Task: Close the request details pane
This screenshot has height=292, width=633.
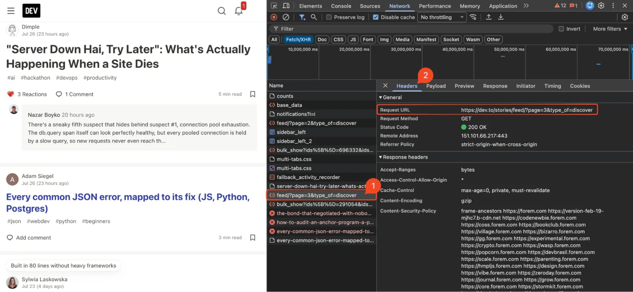Action: pos(385,85)
